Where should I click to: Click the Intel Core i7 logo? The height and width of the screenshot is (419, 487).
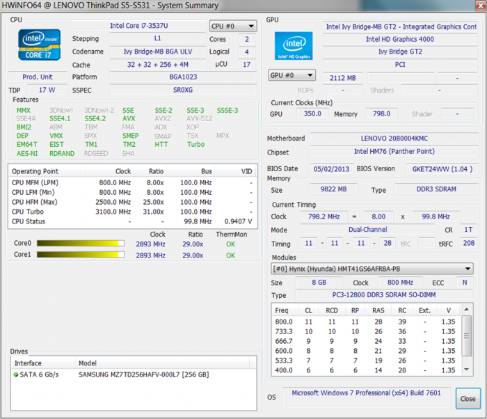pyautogui.click(x=35, y=45)
